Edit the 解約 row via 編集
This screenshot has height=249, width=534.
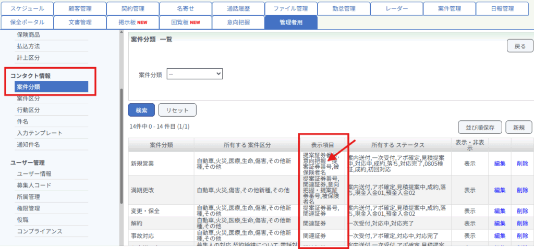click(x=500, y=223)
